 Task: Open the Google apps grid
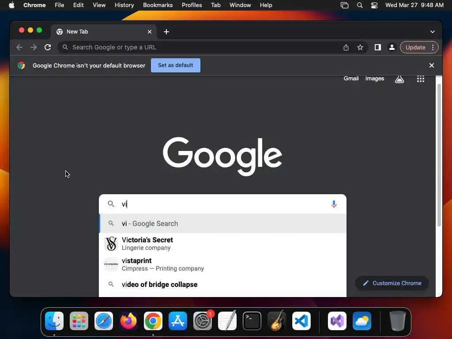[x=421, y=79]
